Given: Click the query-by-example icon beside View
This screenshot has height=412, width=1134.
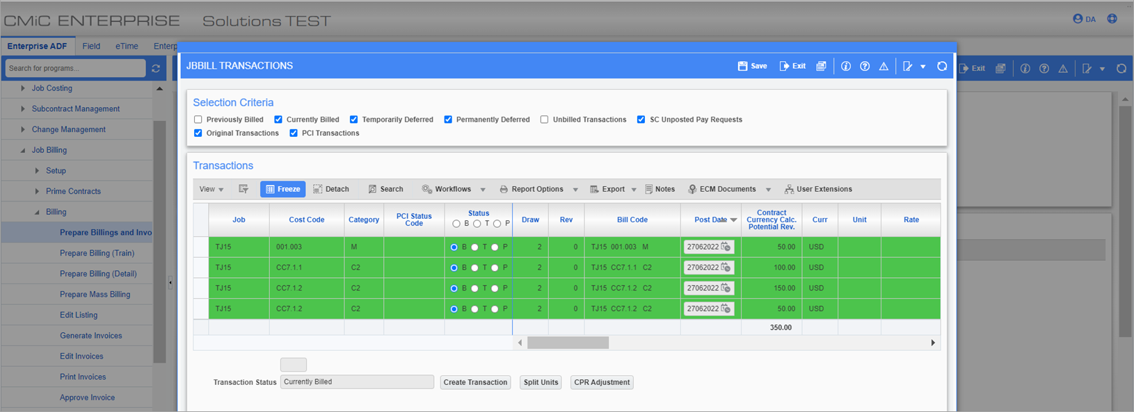Looking at the screenshot, I should pyautogui.click(x=243, y=189).
